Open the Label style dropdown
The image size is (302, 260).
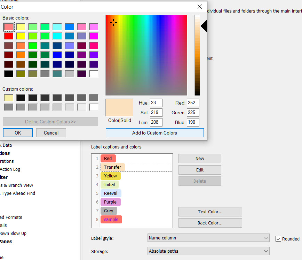pos(208,238)
